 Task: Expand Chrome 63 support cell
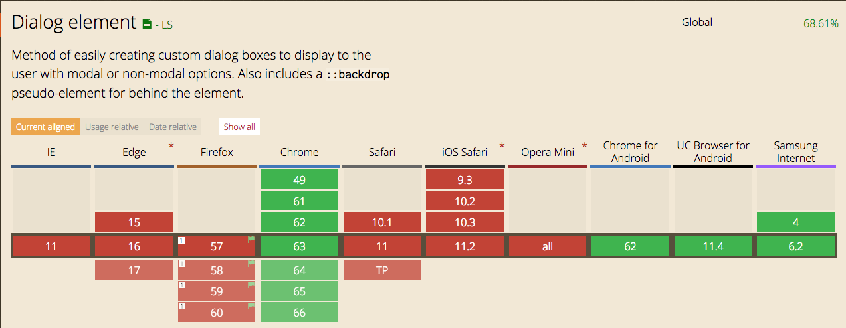click(x=299, y=246)
